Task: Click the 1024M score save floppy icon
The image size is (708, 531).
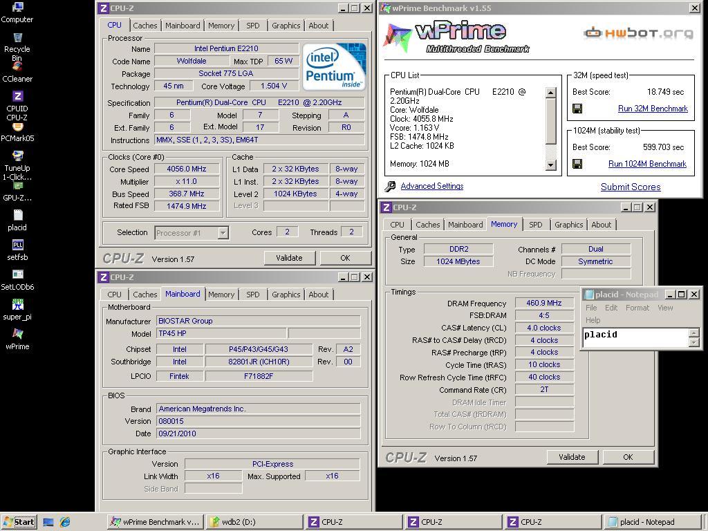Action: (577, 164)
